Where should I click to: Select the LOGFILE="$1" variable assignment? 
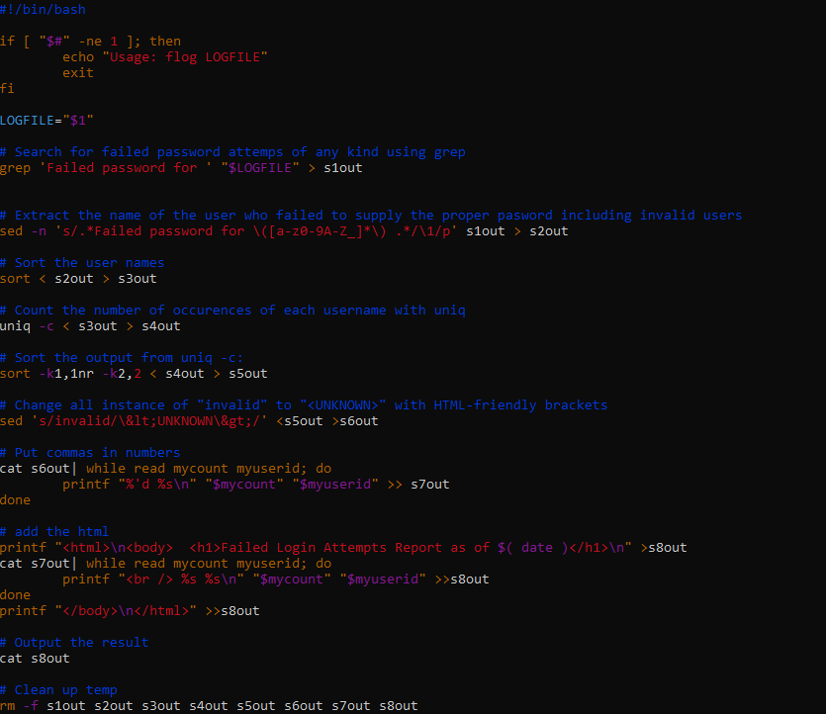[46, 120]
